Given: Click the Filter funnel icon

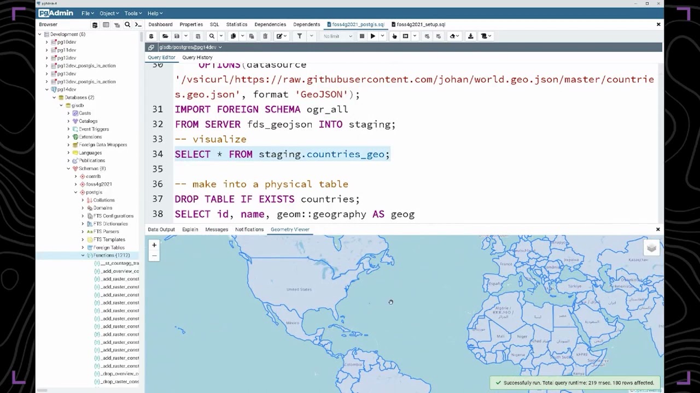Looking at the screenshot, I should [300, 36].
